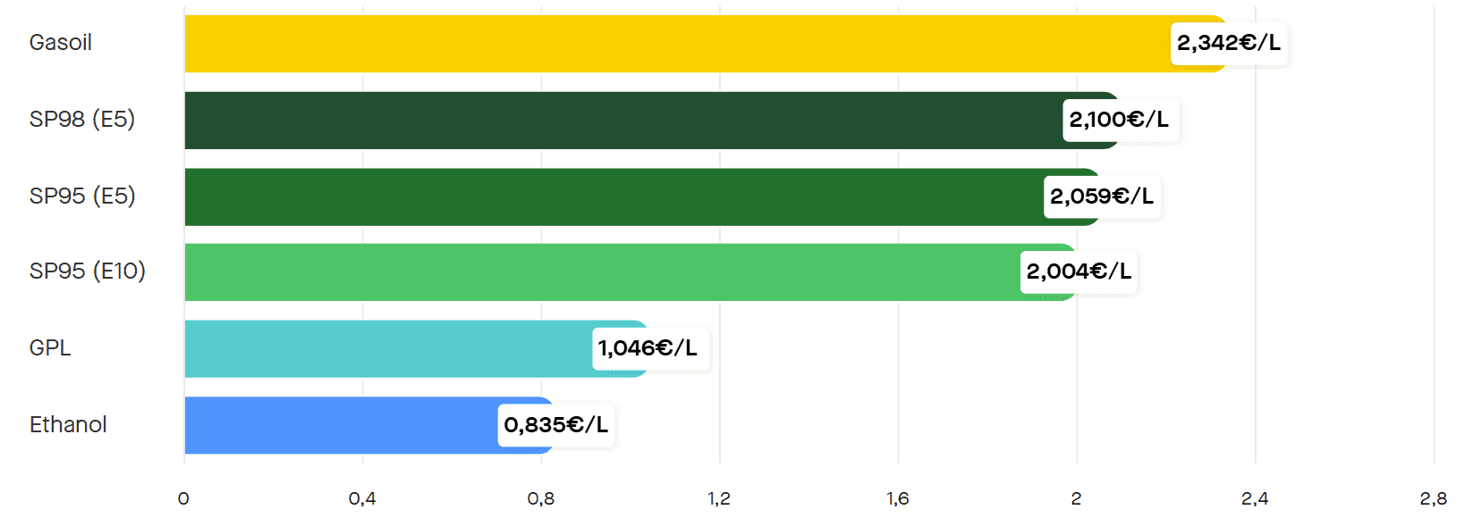
Task: Click the SP95 (E10) category label
Action: [88, 272]
